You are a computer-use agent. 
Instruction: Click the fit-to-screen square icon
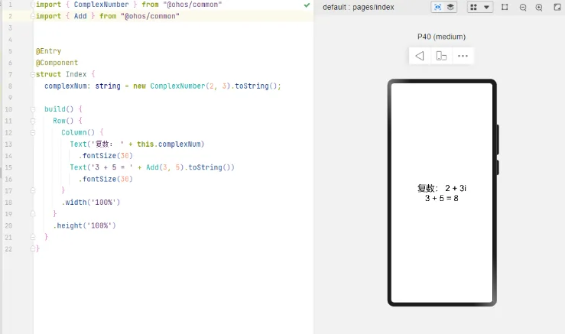click(x=505, y=7)
